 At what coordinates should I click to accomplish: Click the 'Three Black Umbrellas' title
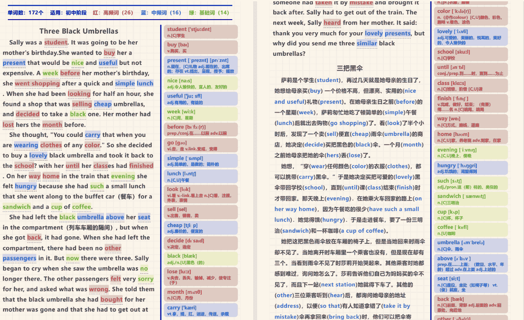point(79,31)
